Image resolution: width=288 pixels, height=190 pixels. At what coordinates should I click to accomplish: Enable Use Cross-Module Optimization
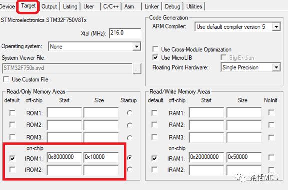coord(155,49)
